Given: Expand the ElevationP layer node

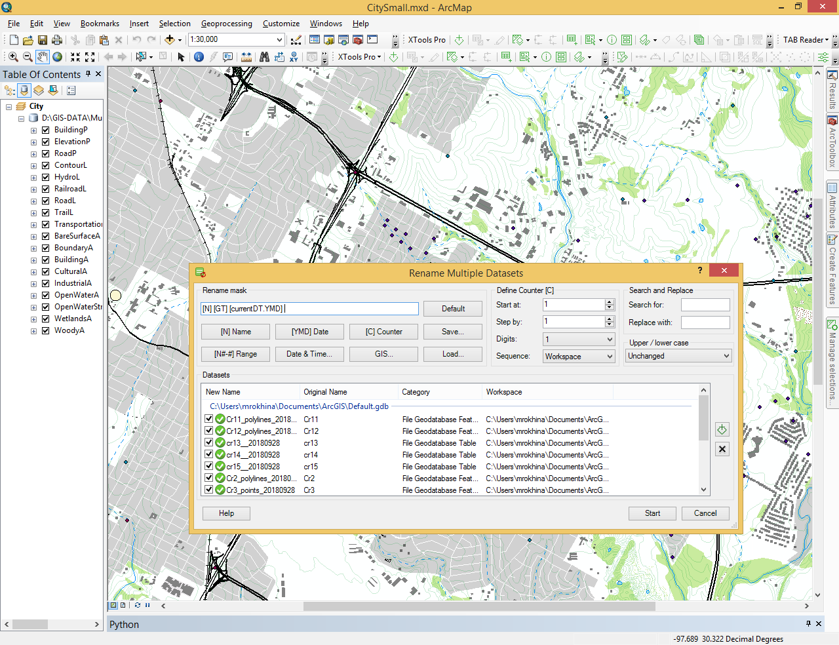Looking at the screenshot, I should click(33, 142).
